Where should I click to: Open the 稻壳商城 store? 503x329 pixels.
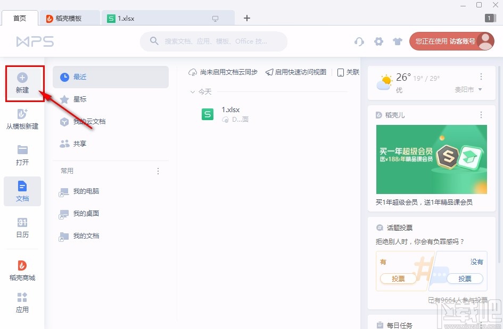22,268
